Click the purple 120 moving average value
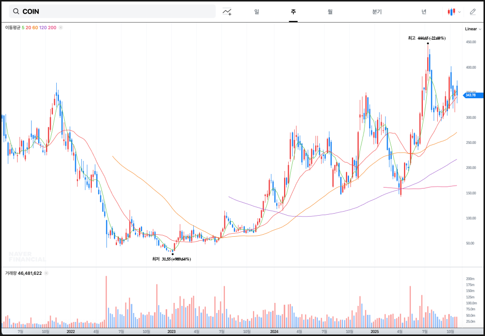 tap(43, 28)
